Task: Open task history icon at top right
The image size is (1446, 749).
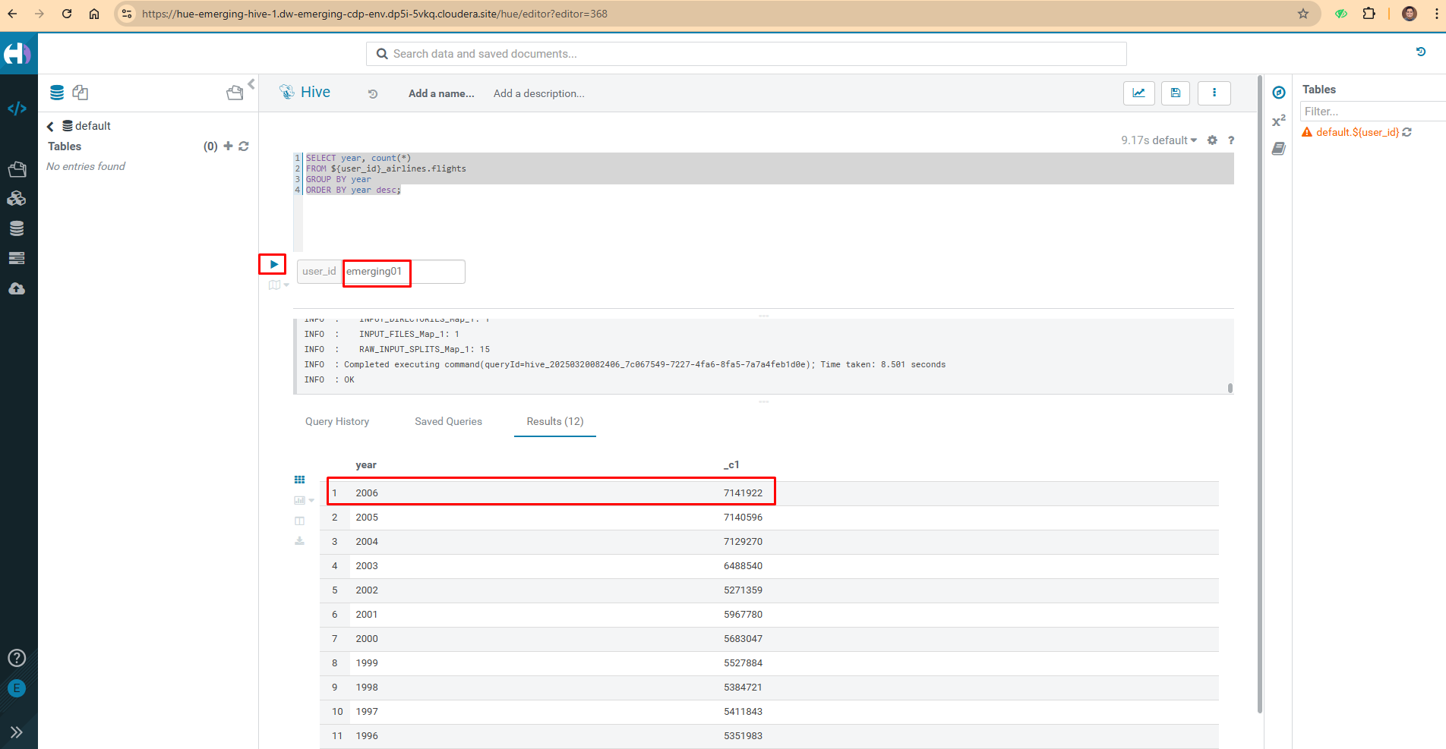Action: click(1421, 52)
